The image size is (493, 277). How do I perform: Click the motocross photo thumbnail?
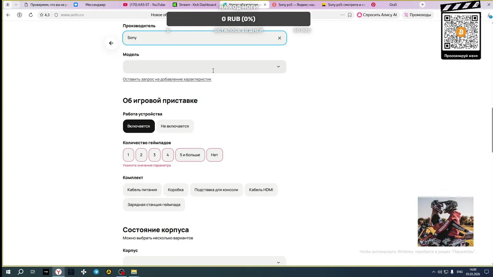coord(446,221)
